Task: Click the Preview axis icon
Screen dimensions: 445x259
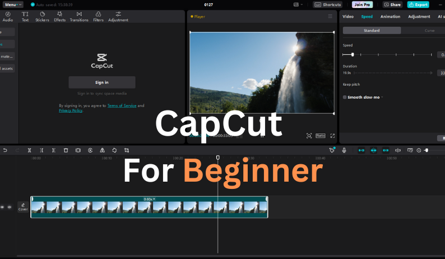Action: [x=398, y=150]
